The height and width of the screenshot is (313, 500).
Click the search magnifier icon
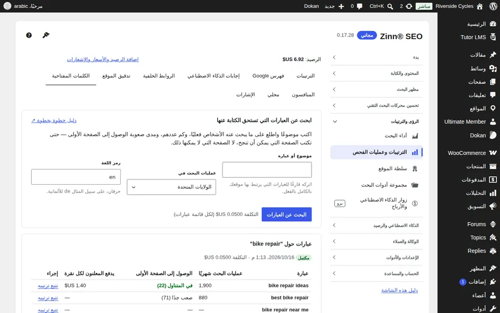390,6
